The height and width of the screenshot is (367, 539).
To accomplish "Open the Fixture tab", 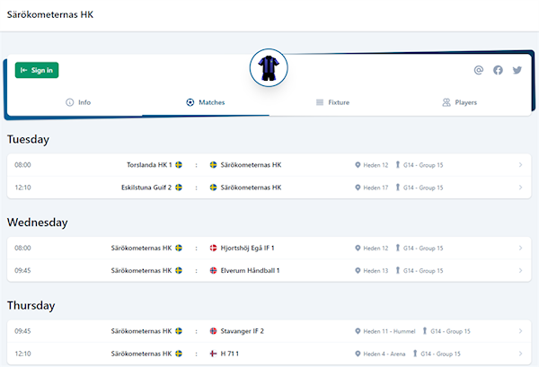I will [331, 102].
